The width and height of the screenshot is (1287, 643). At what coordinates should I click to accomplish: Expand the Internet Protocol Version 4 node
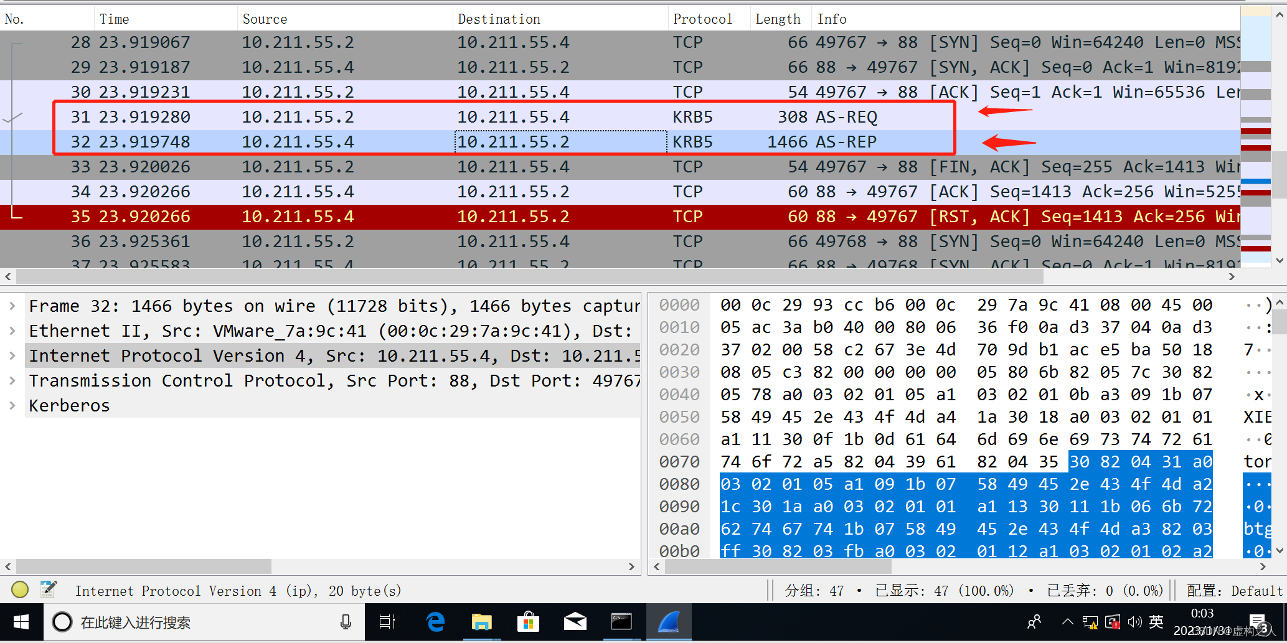pyautogui.click(x=12, y=356)
